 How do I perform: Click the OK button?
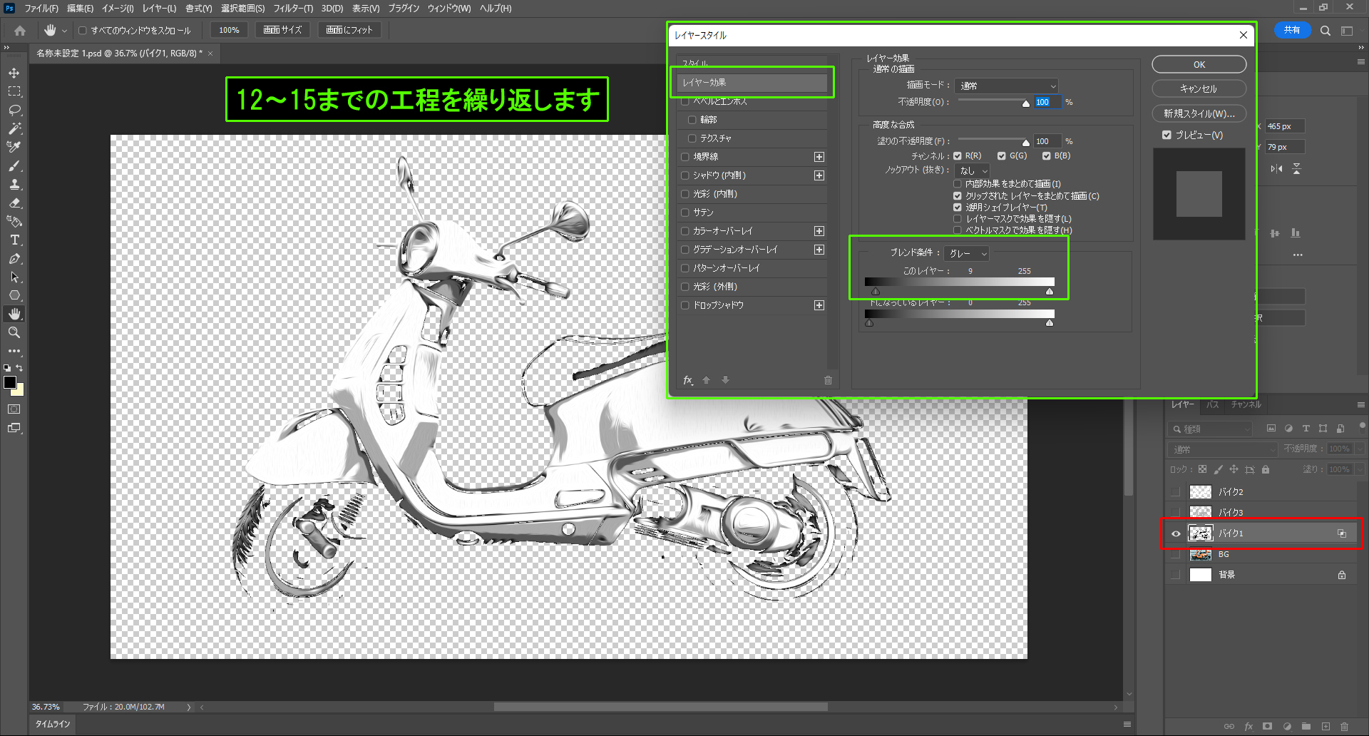1199,65
